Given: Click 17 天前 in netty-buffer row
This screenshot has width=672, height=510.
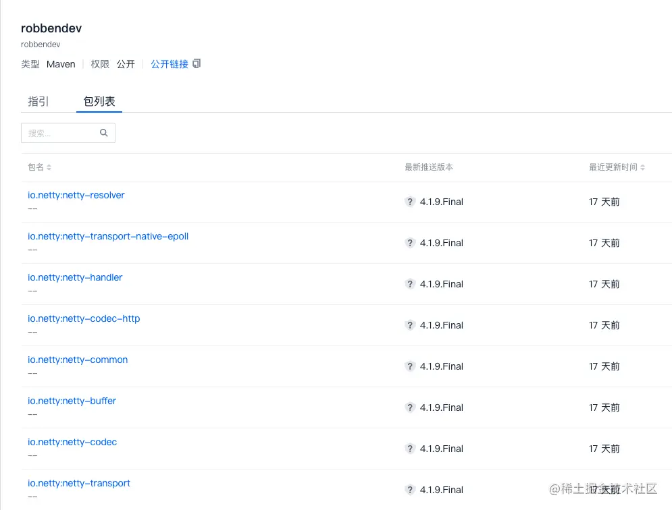Looking at the screenshot, I should [604, 407].
